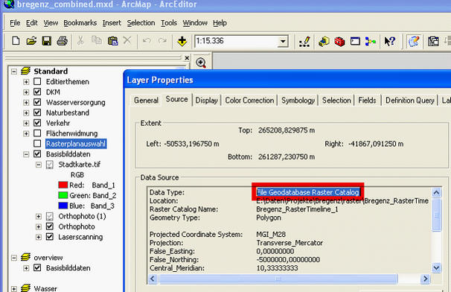Show the Flächenwidmung layer

37,133
